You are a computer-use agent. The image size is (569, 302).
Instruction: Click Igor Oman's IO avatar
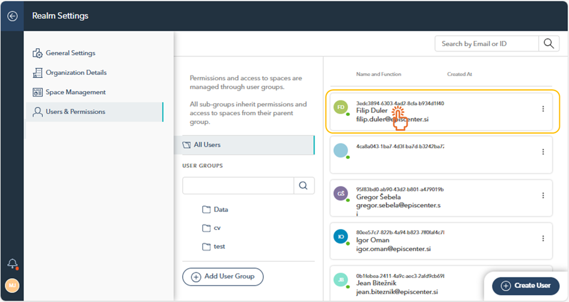pyautogui.click(x=341, y=237)
